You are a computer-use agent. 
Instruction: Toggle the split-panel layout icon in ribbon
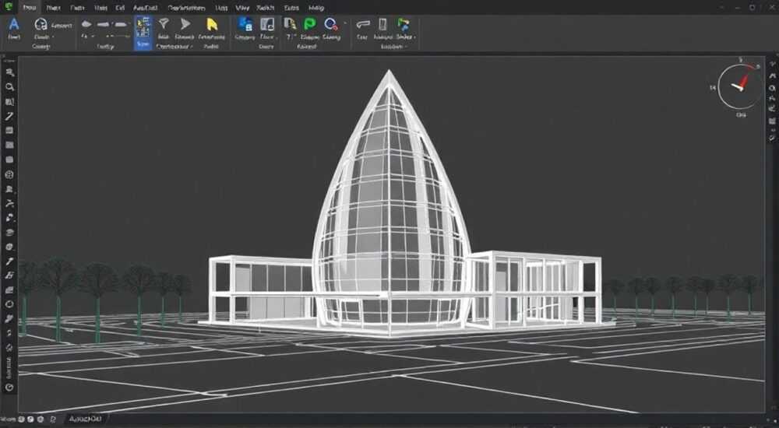tap(267, 24)
